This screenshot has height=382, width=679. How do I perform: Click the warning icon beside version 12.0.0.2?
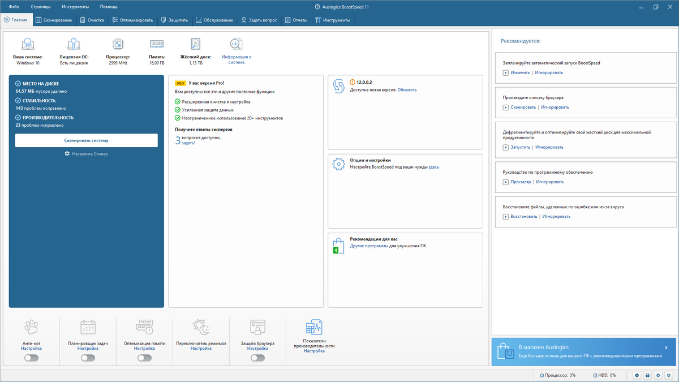[x=353, y=83]
